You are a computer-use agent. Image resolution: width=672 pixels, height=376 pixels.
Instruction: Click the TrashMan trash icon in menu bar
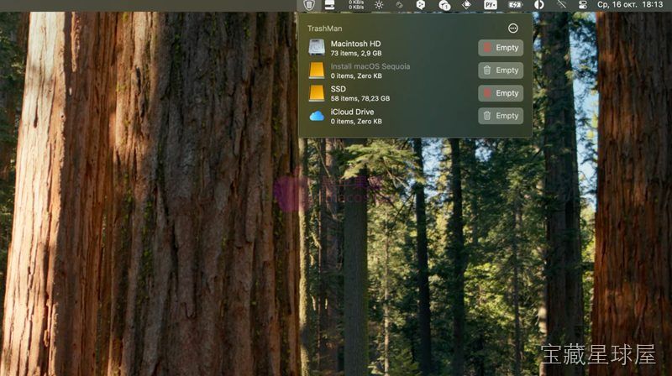tap(309, 5)
